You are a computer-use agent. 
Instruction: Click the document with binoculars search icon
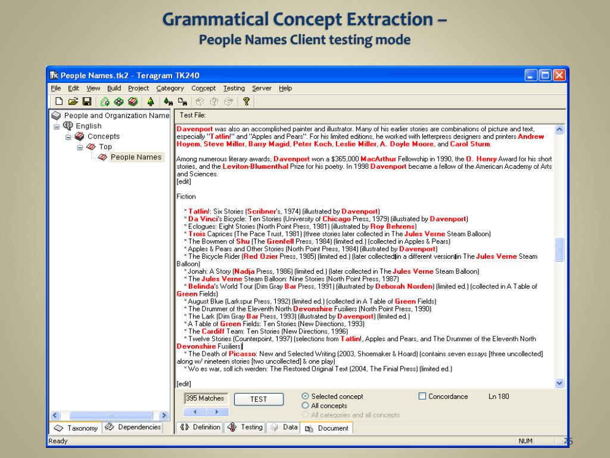click(182, 101)
